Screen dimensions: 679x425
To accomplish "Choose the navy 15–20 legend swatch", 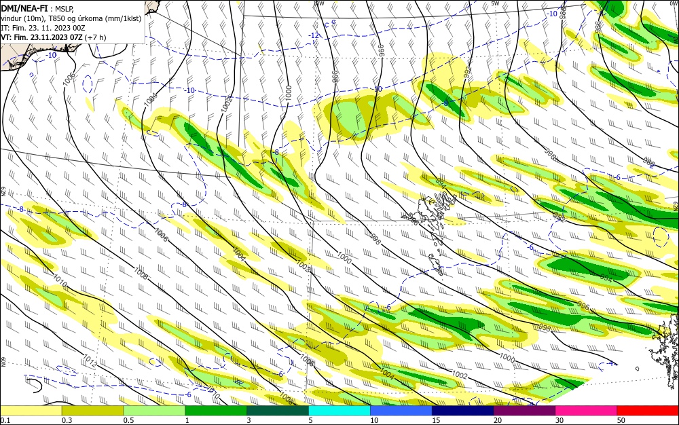I will click(463, 411).
